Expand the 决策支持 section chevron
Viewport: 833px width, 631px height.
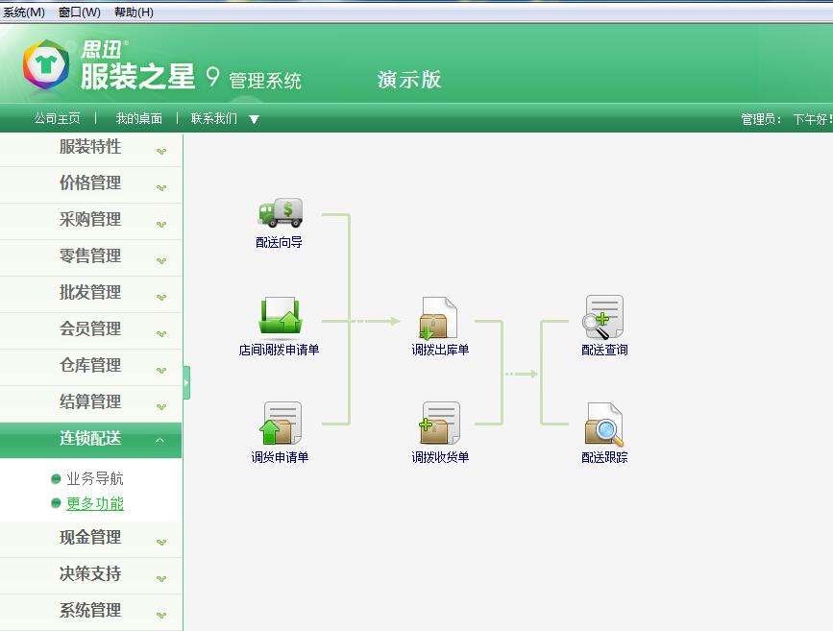161,579
